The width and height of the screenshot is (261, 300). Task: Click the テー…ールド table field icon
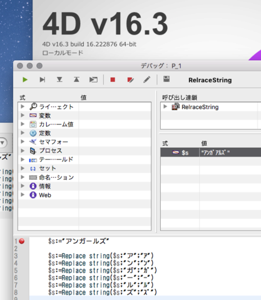[x=33, y=160]
